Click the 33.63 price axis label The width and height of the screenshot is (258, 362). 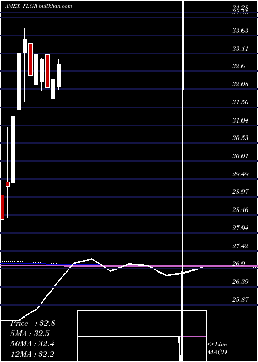click(240, 31)
